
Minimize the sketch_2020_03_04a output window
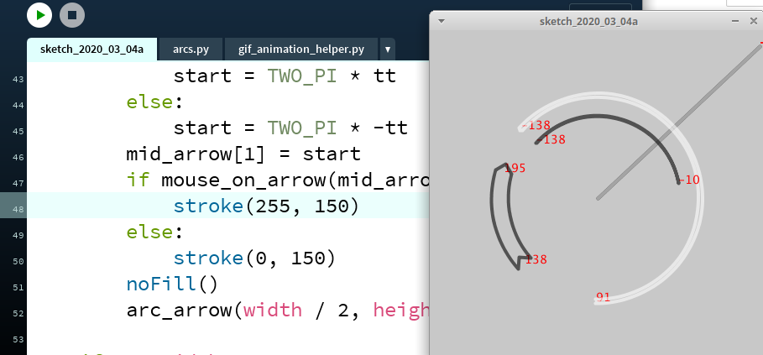point(734,20)
